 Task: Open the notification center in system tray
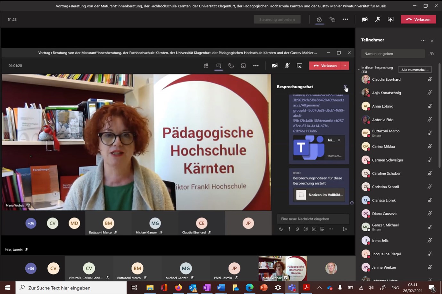point(432,288)
